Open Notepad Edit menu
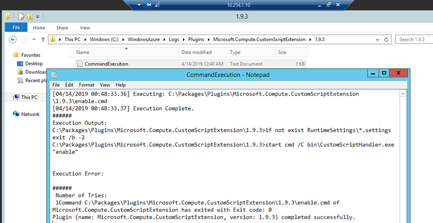Screen dimensions: 433x223 [69, 85]
